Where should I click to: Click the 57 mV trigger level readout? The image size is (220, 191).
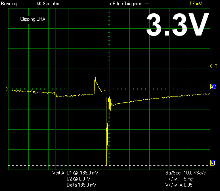[x=196, y=4]
